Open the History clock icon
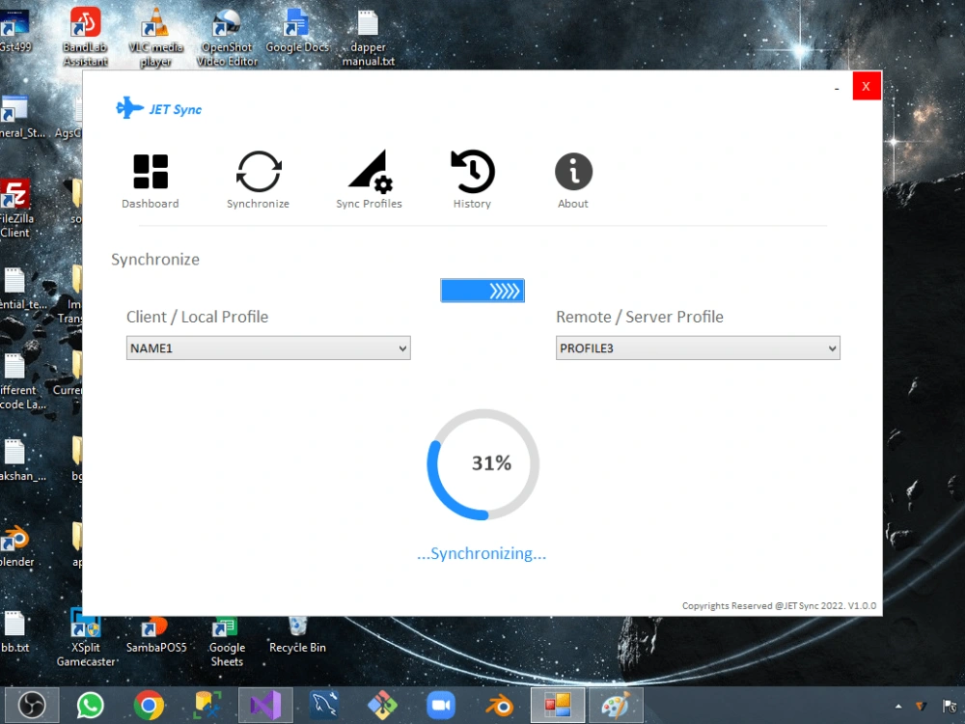The width and height of the screenshot is (965, 724). click(473, 172)
